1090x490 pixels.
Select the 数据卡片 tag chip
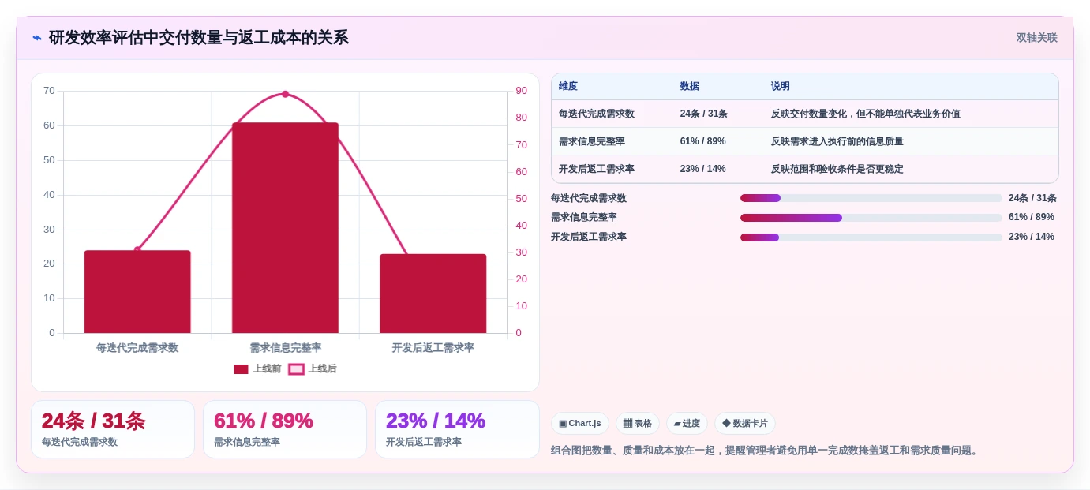(x=745, y=423)
